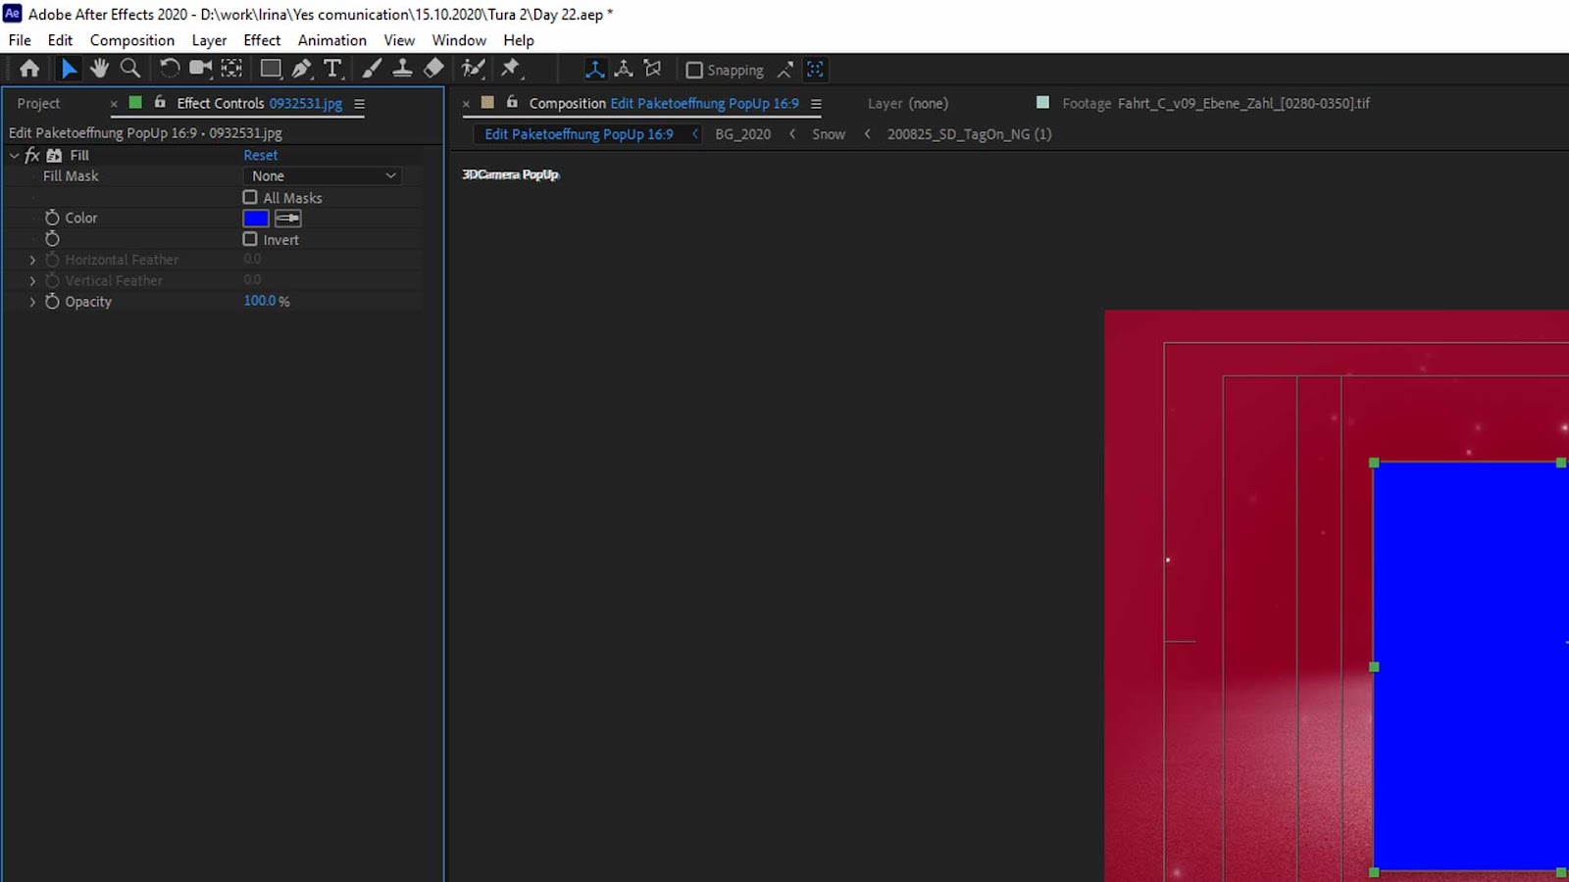The image size is (1569, 882).
Task: Reset the Fill effect
Action: [x=261, y=155]
